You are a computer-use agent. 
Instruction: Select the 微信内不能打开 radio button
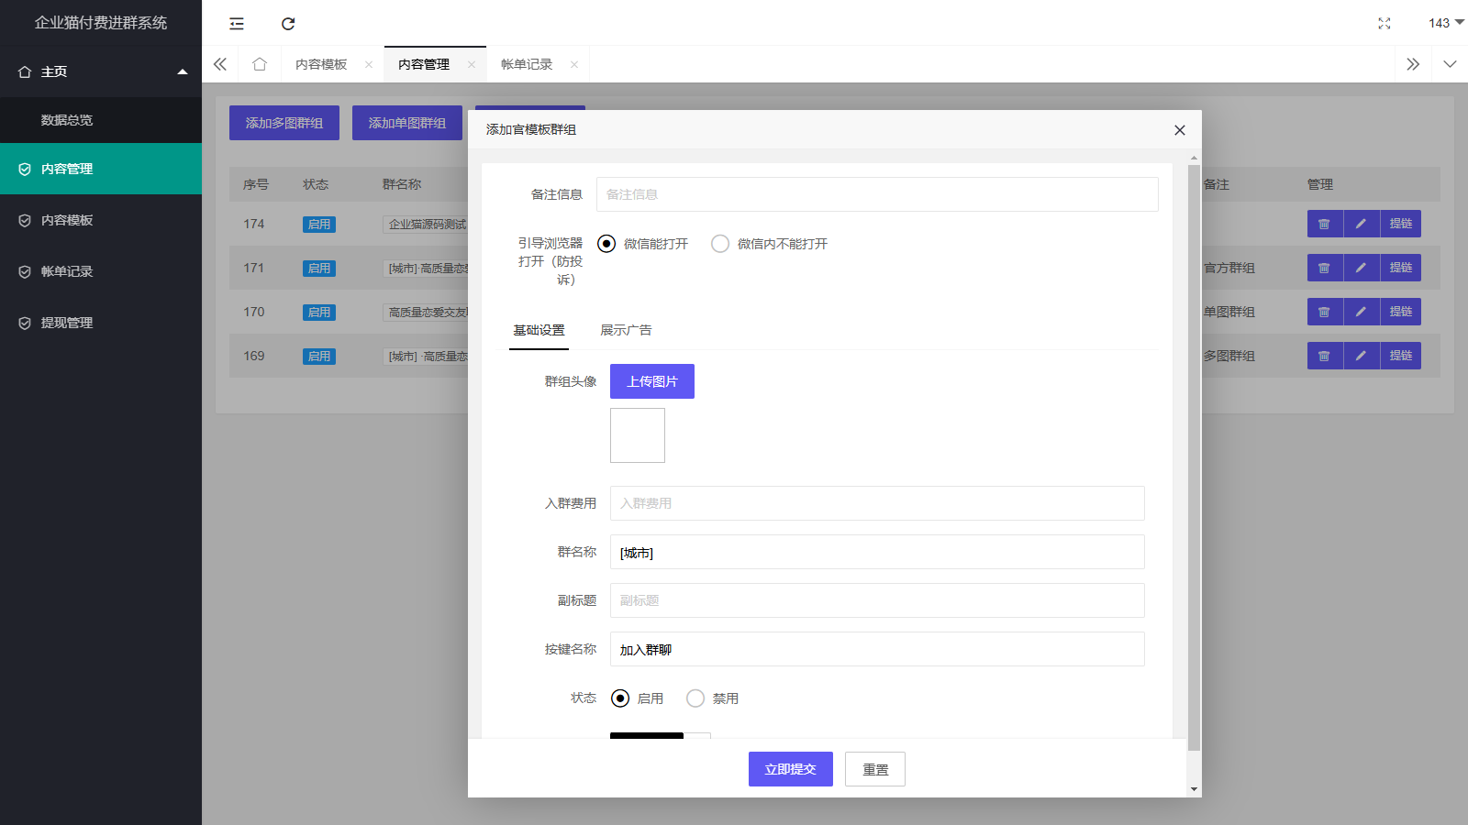pyautogui.click(x=719, y=243)
